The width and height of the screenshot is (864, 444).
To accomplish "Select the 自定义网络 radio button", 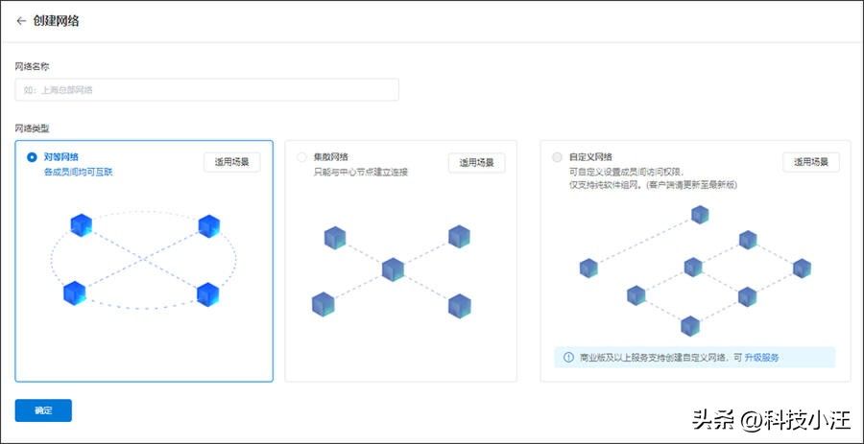I will (x=558, y=157).
